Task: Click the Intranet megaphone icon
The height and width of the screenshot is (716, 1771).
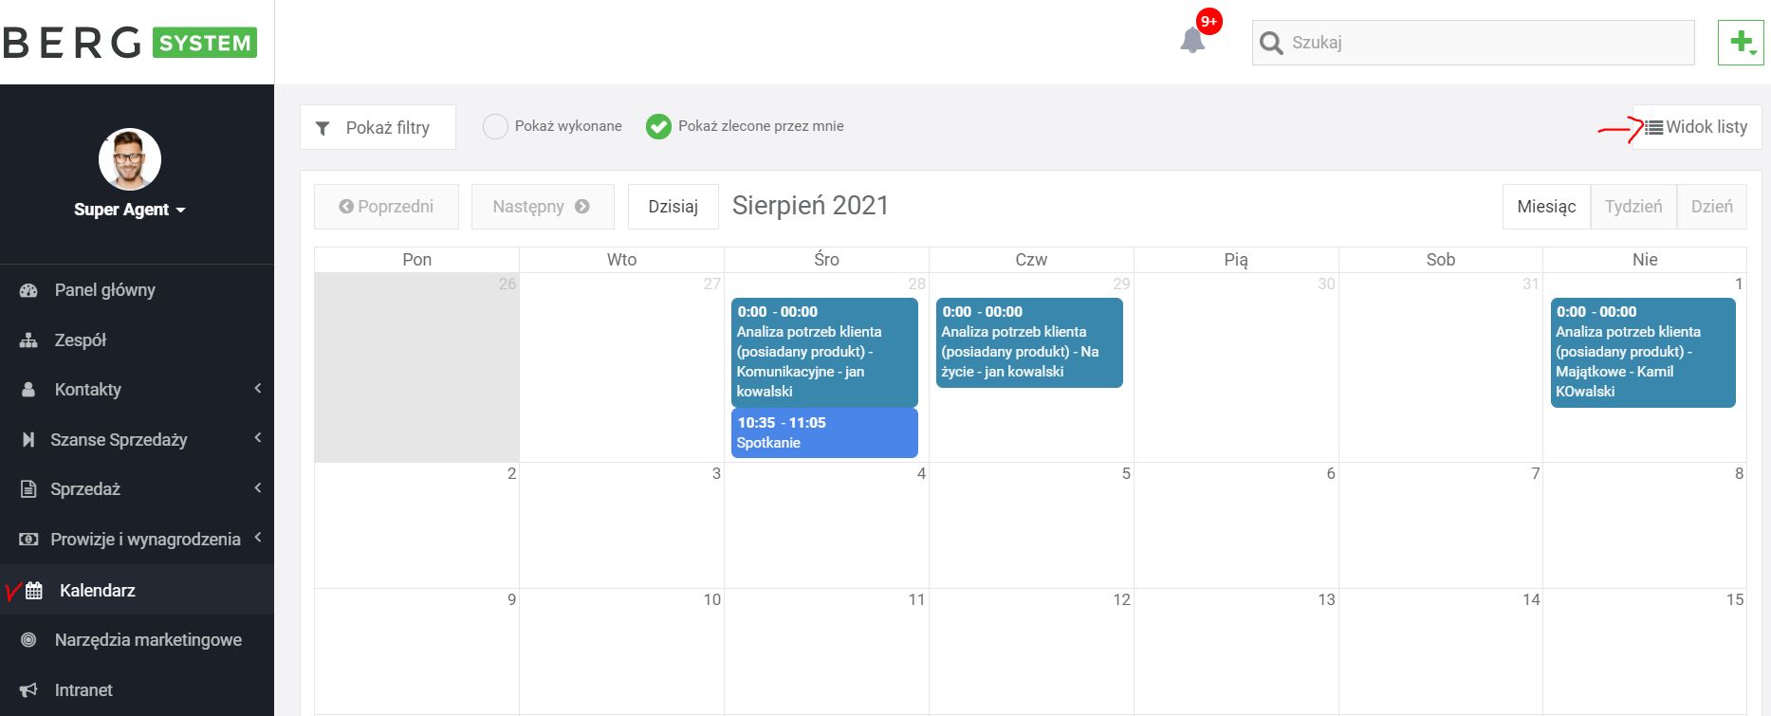Action: click(28, 690)
